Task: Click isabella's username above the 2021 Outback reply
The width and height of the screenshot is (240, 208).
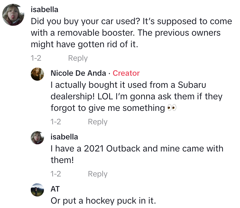Action: pyautogui.click(x=64, y=137)
